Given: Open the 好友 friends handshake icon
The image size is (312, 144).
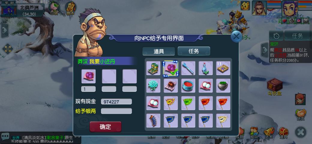Looking at the screenshot, I should [x=301, y=115].
